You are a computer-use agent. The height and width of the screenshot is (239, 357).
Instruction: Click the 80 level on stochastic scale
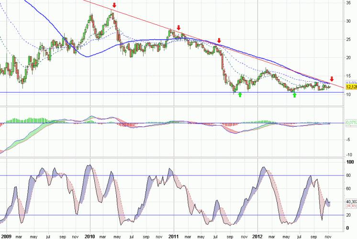click(349, 175)
